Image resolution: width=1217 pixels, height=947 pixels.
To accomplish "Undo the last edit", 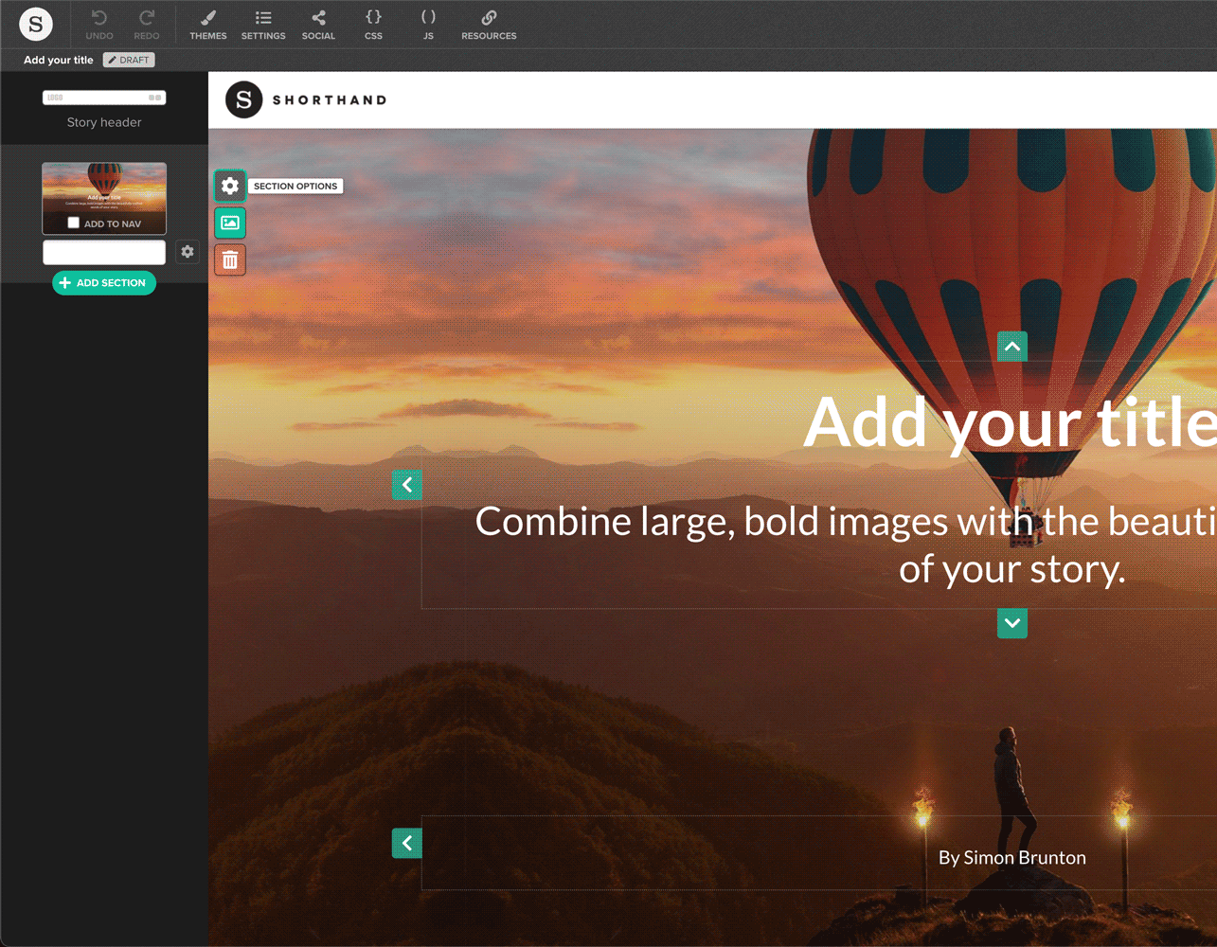I will coord(99,25).
